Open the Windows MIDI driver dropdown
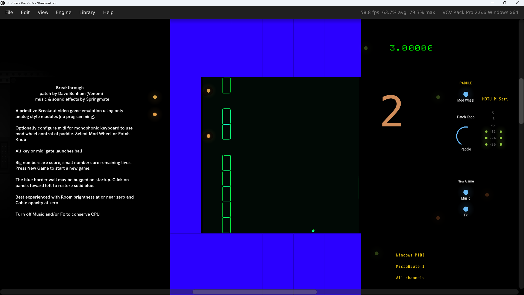The width and height of the screenshot is (524, 295). pyautogui.click(x=410, y=255)
